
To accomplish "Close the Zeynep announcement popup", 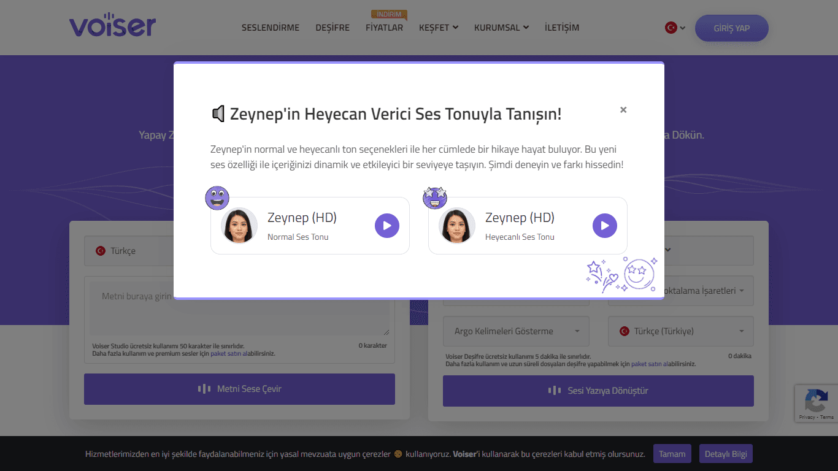I will (623, 110).
